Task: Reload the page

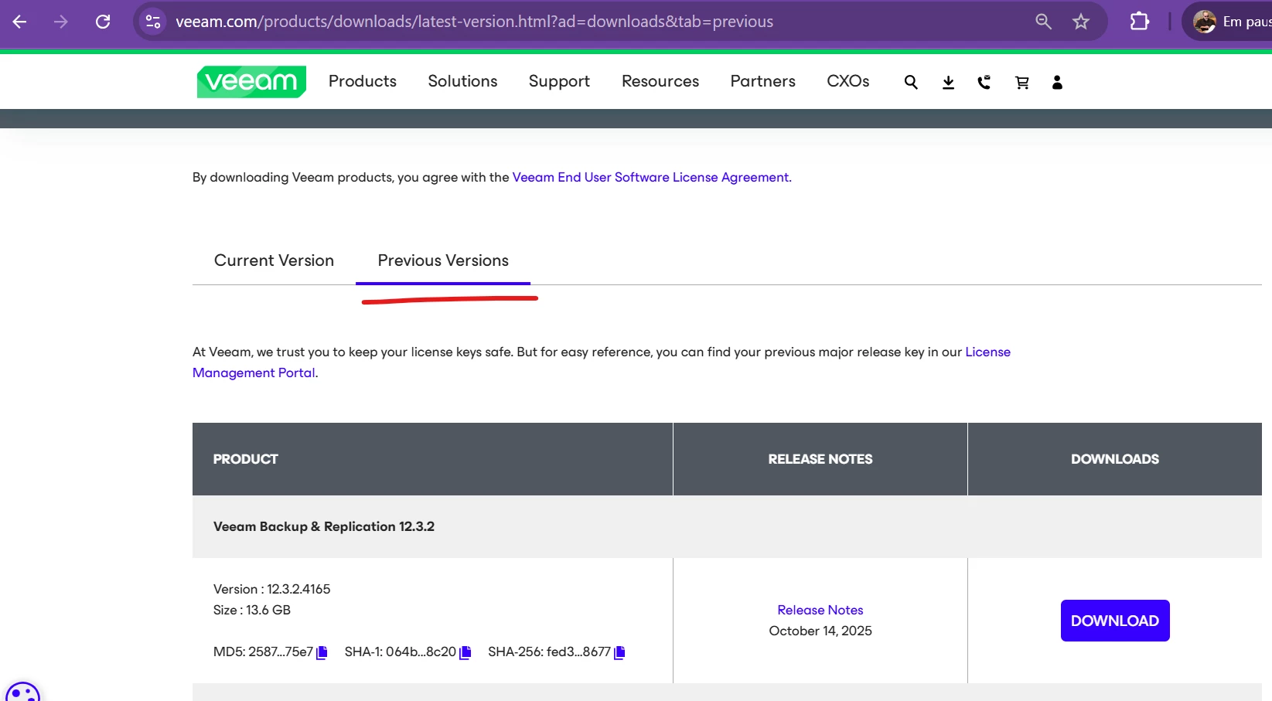Action: point(103,22)
